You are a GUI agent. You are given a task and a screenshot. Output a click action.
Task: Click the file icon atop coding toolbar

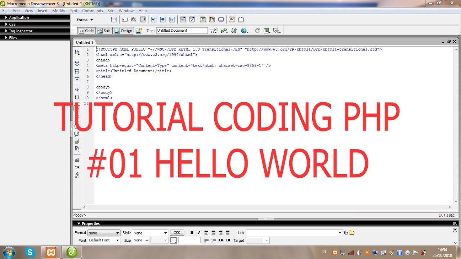(77, 52)
